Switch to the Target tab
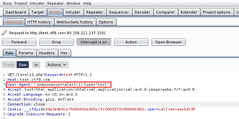 pos(37,12)
